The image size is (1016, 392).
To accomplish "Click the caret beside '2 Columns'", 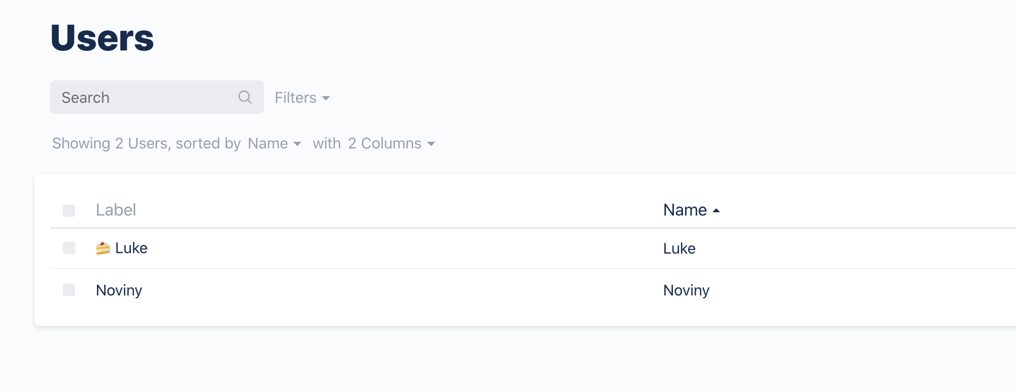I will click(431, 144).
